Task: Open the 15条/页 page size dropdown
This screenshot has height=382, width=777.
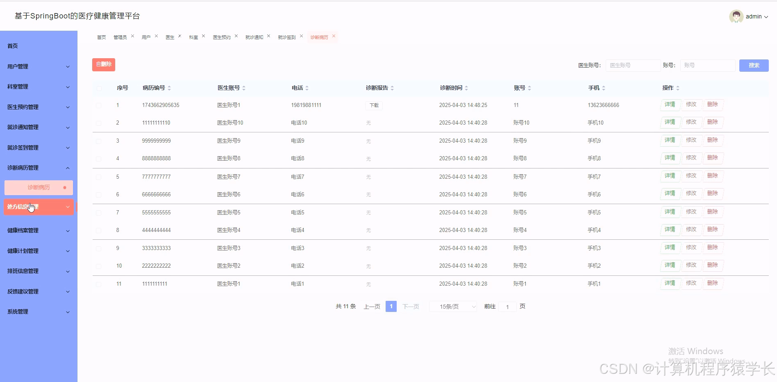Action: point(452,306)
